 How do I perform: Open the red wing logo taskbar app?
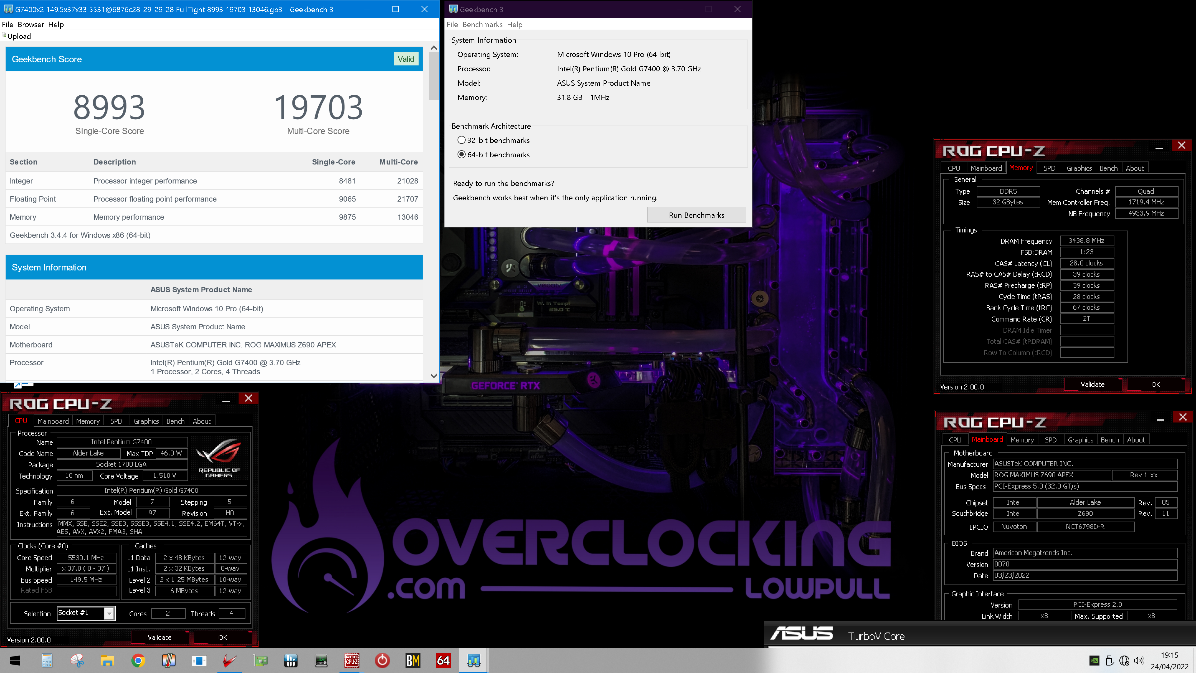pos(230,660)
